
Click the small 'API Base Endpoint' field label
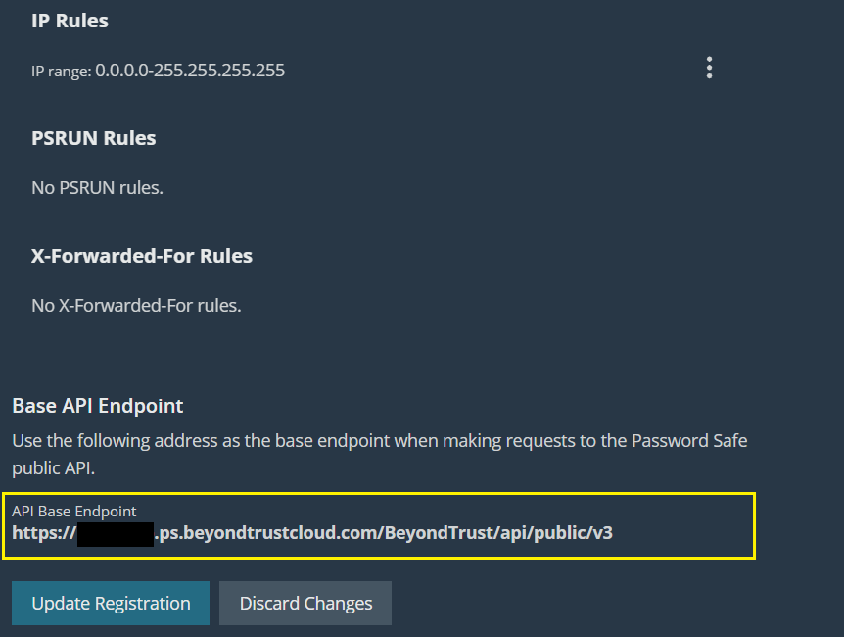click(74, 511)
